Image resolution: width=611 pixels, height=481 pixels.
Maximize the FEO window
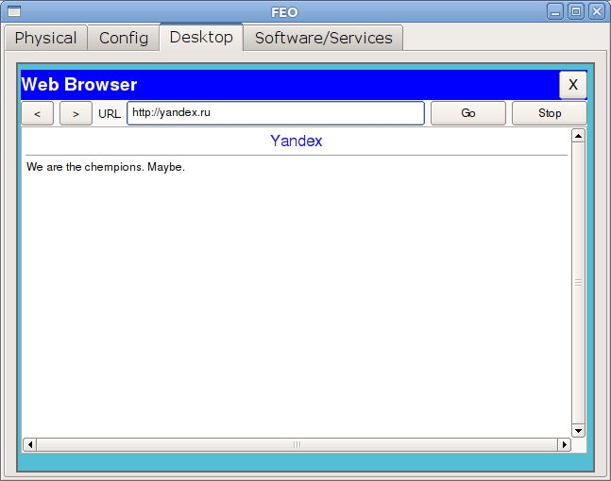tap(576, 11)
